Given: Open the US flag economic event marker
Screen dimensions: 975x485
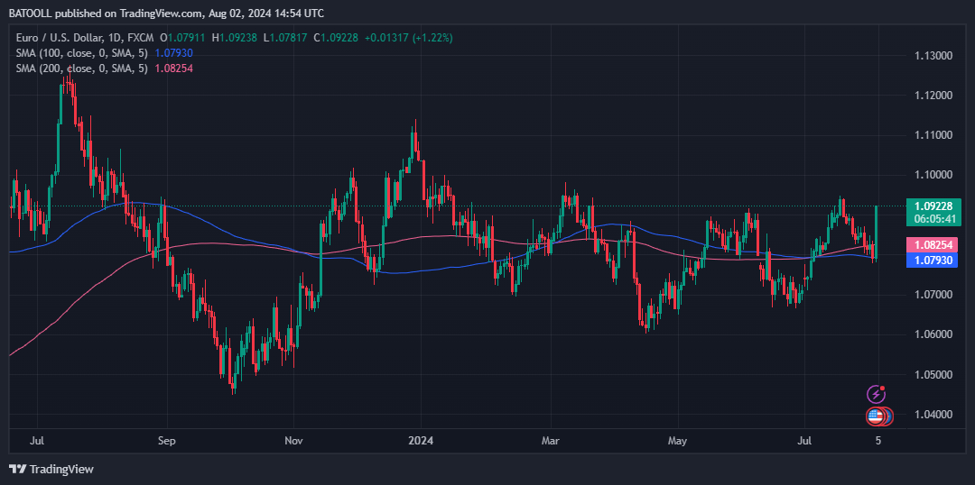Looking at the screenshot, I should coord(875,416).
